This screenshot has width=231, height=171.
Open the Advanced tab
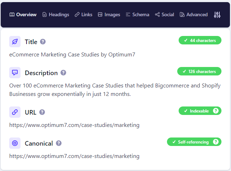tap(194, 15)
